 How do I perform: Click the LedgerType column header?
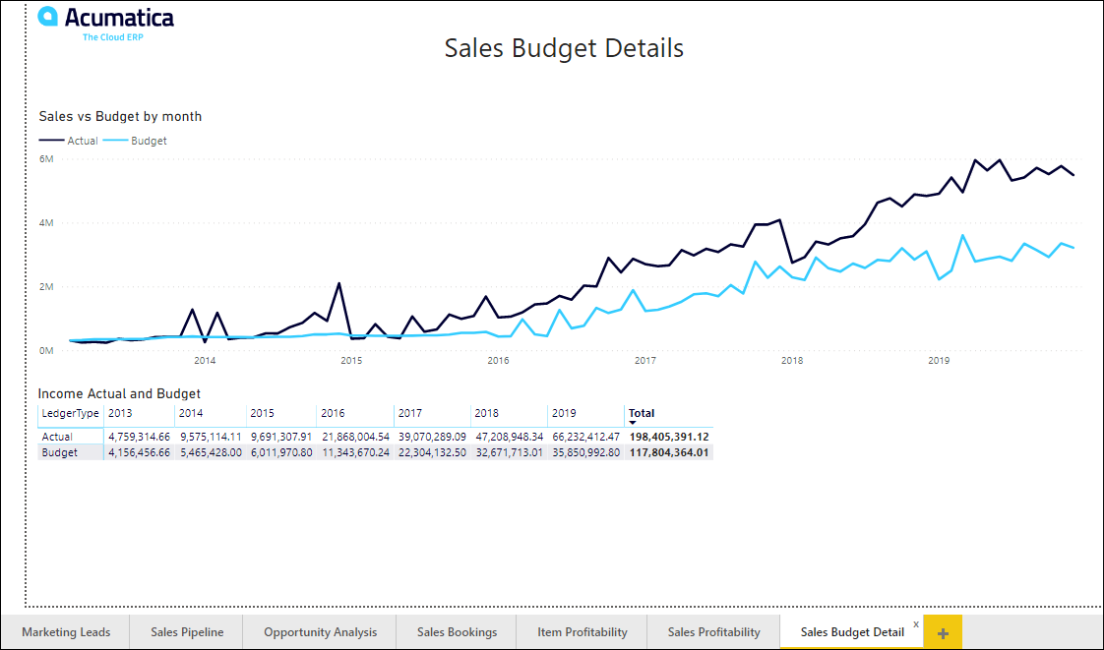click(x=70, y=413)
